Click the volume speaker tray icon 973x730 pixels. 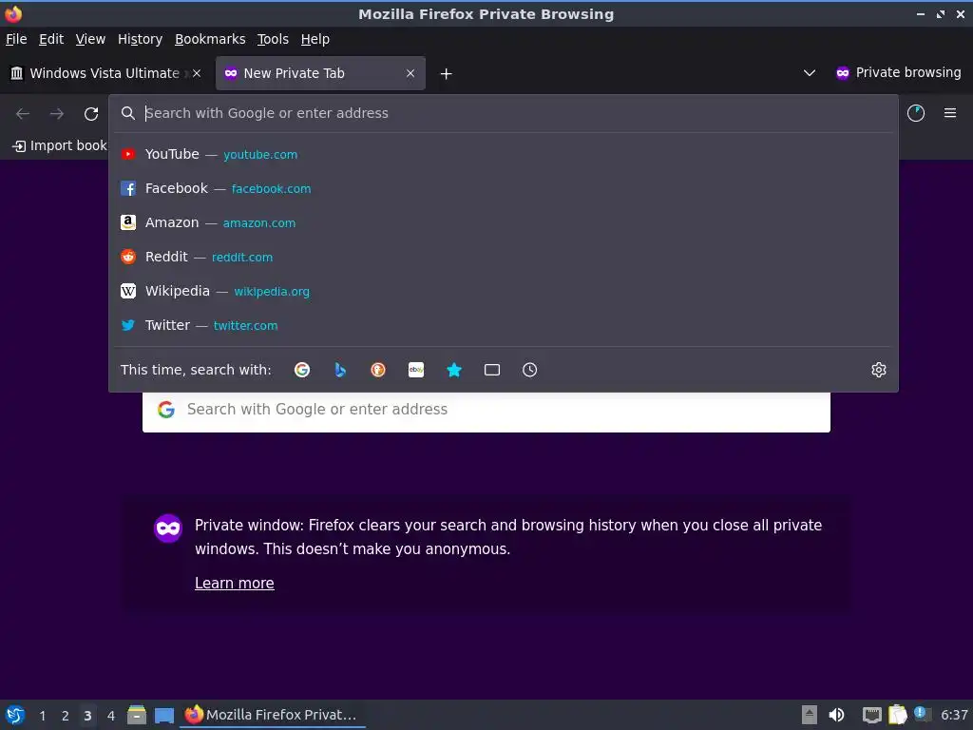tap(836, 715)
